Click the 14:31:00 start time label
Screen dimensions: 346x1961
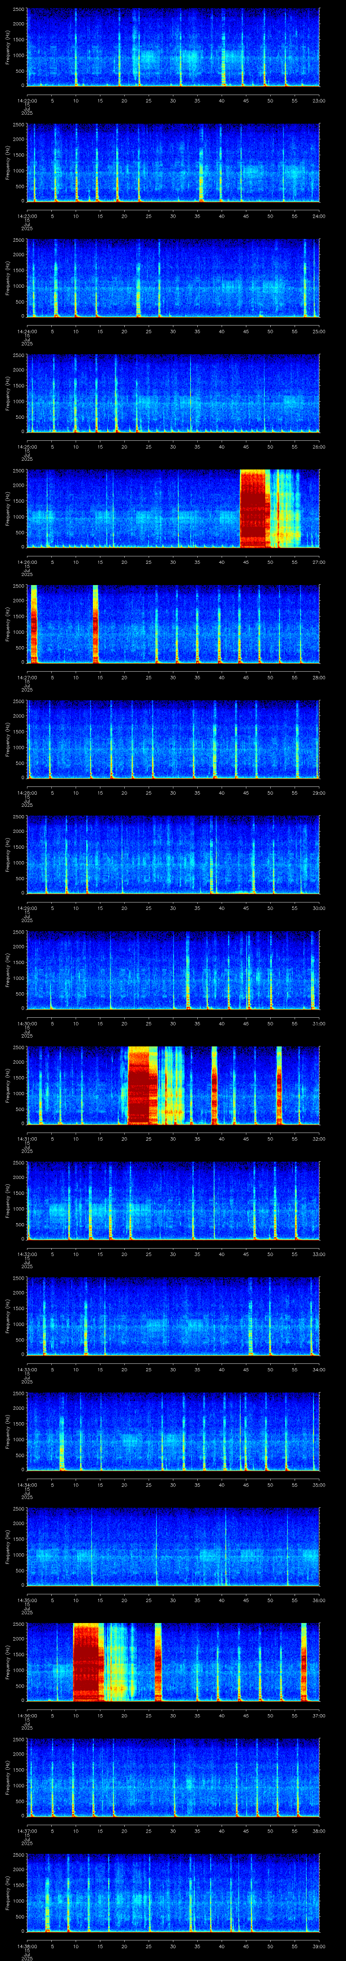(27, 1138)
